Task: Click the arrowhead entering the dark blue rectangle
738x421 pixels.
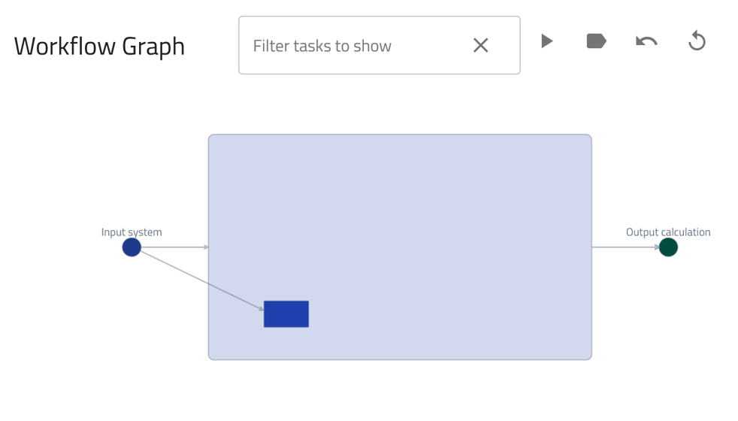Action: coord(260,307)
